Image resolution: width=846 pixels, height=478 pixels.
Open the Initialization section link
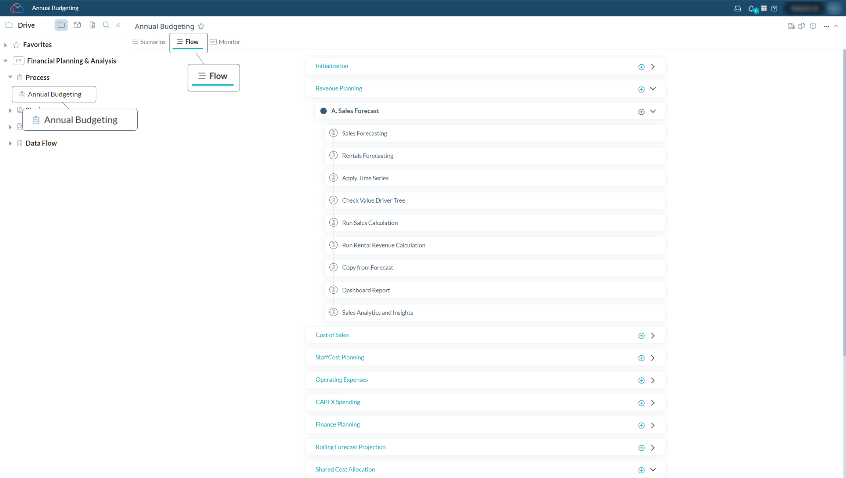point(332,66)
